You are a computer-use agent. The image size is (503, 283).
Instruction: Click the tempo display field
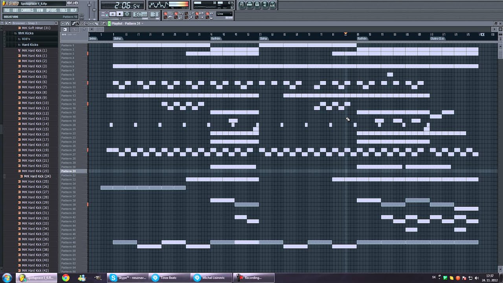click(140, 14)
